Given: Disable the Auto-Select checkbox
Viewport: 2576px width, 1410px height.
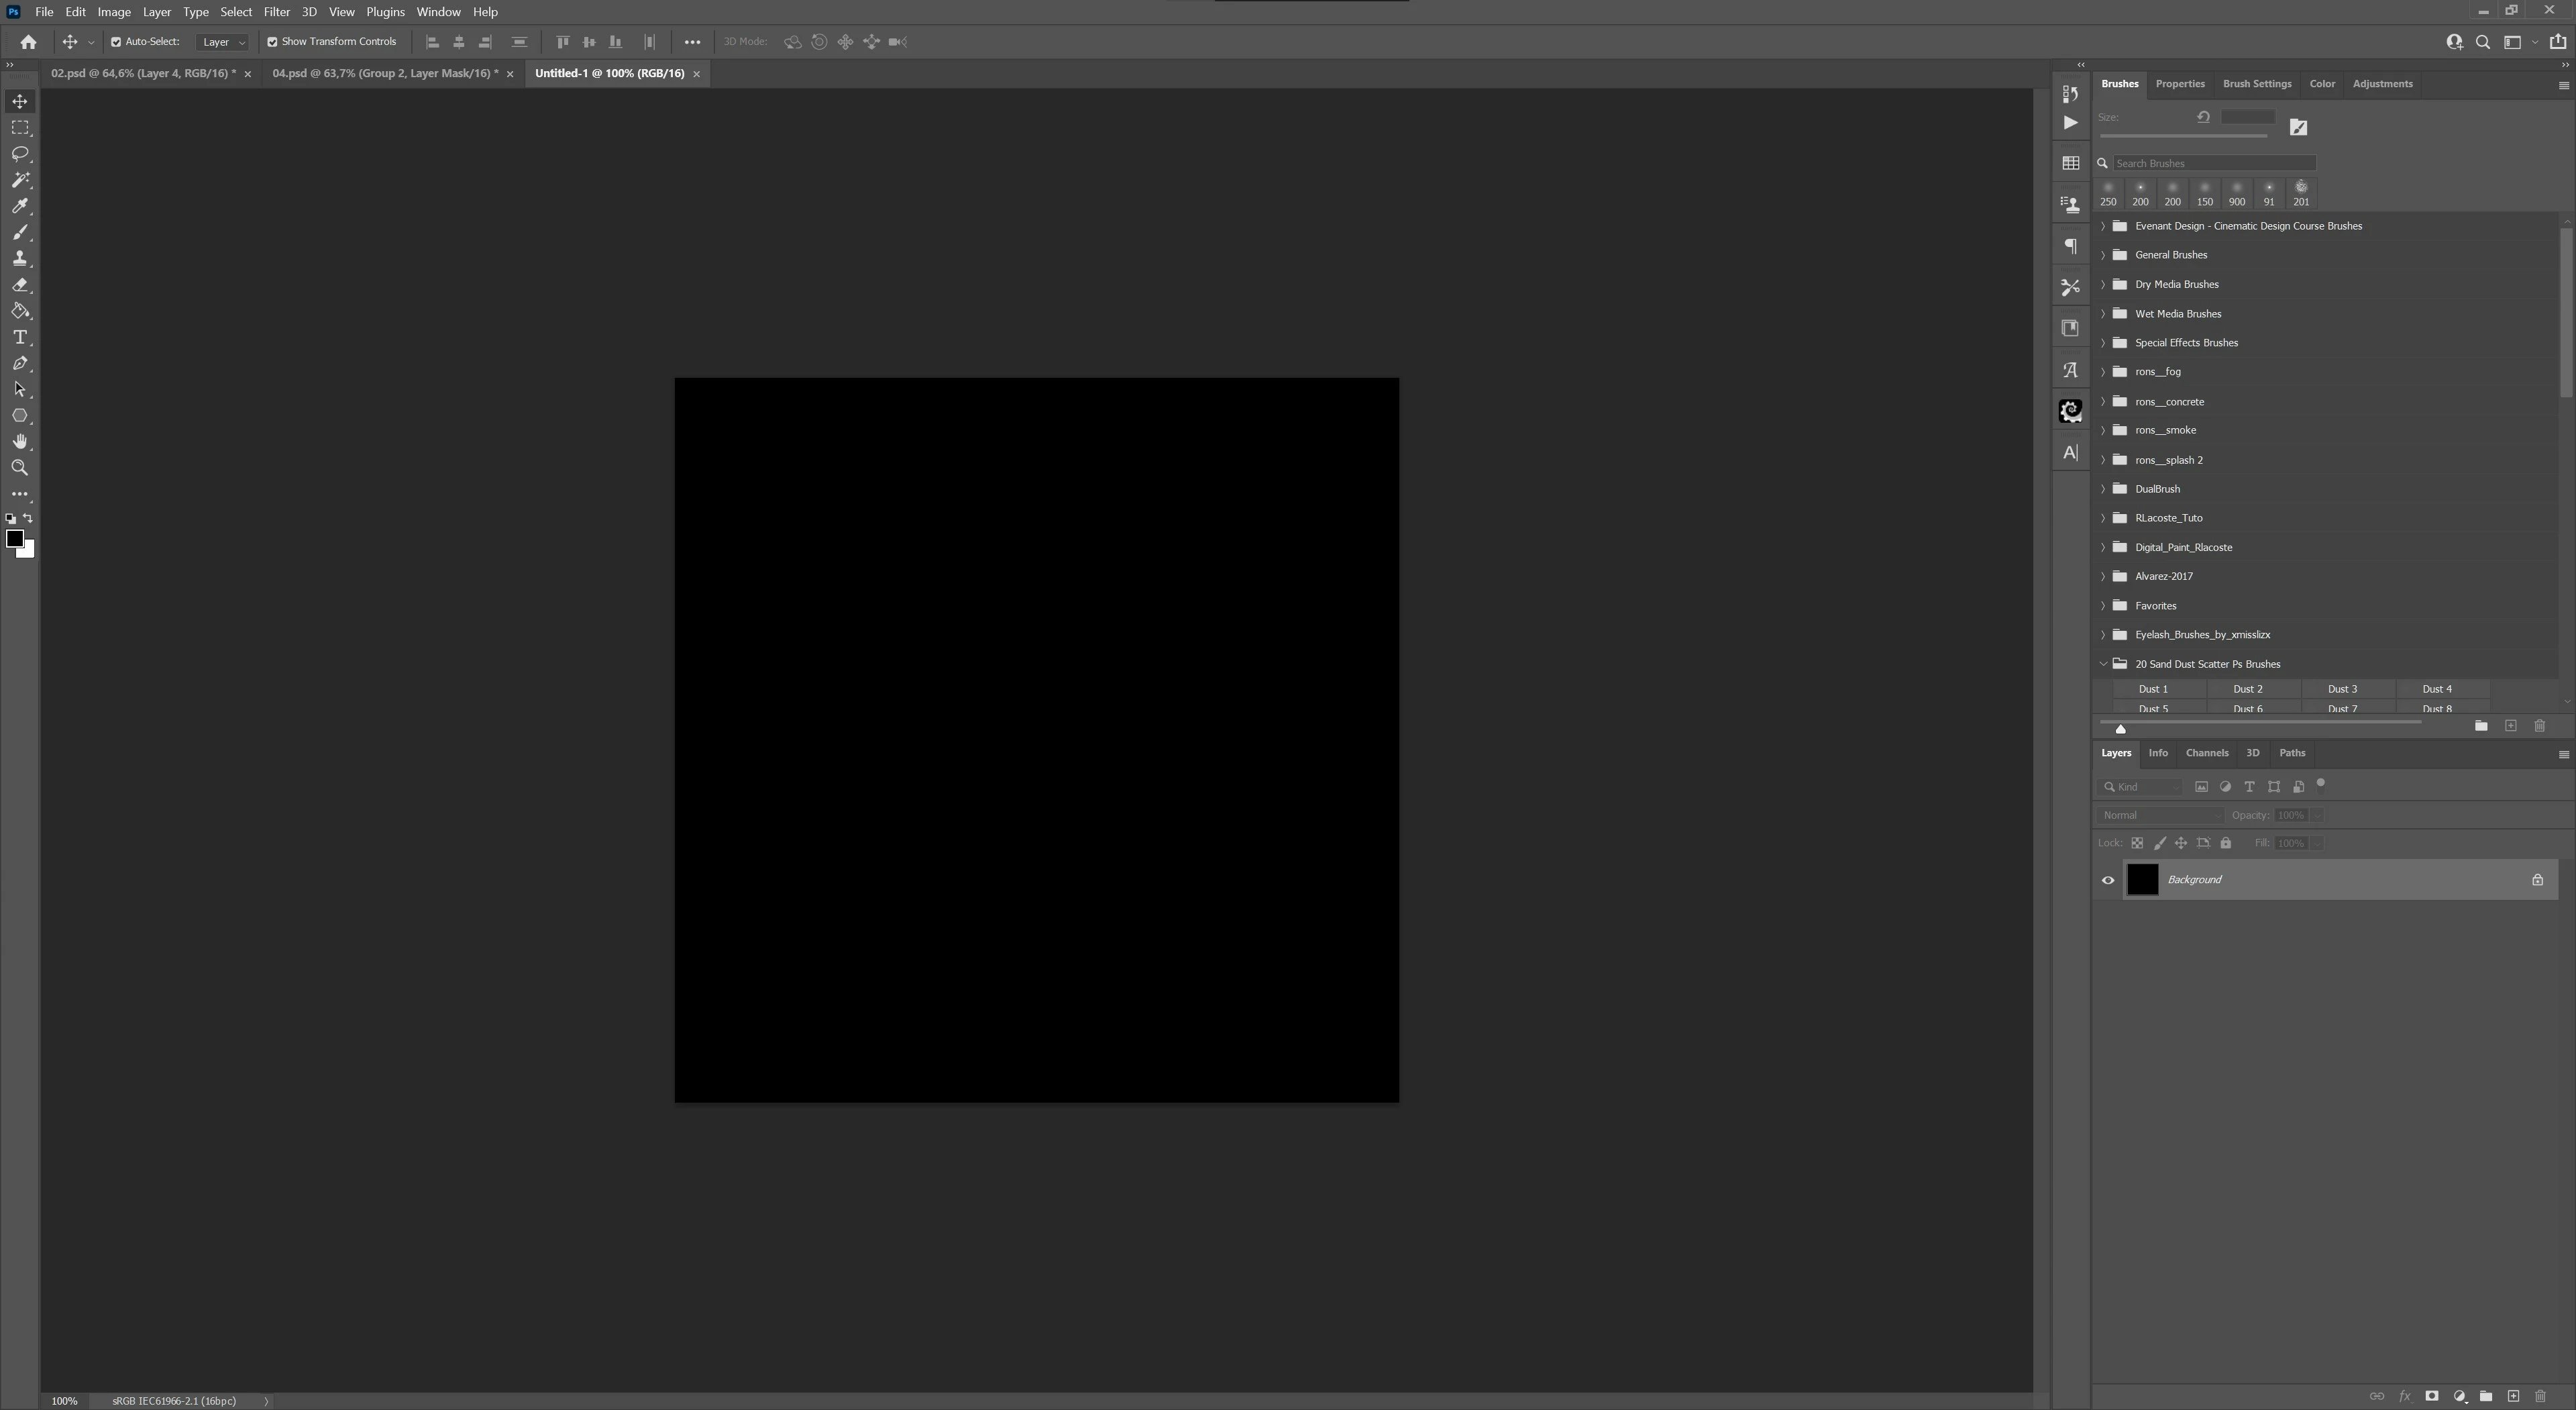Looking at the screenshot, I should [116, 42].
